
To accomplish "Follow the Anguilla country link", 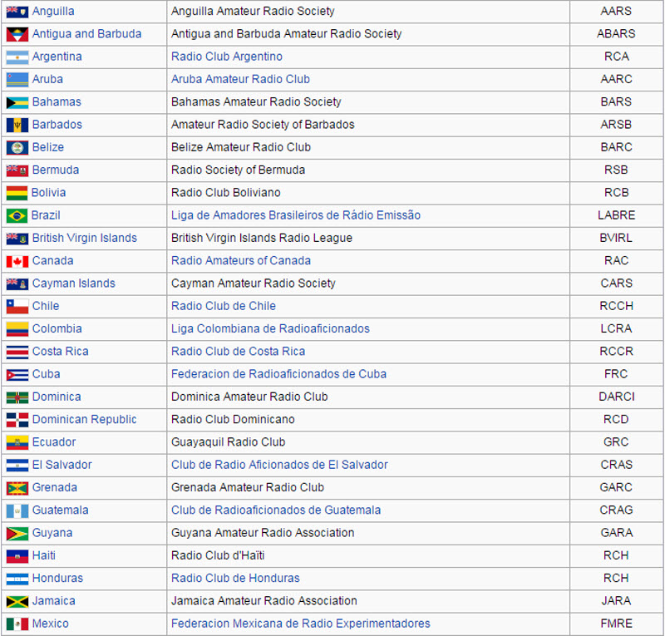I will 53,11.
